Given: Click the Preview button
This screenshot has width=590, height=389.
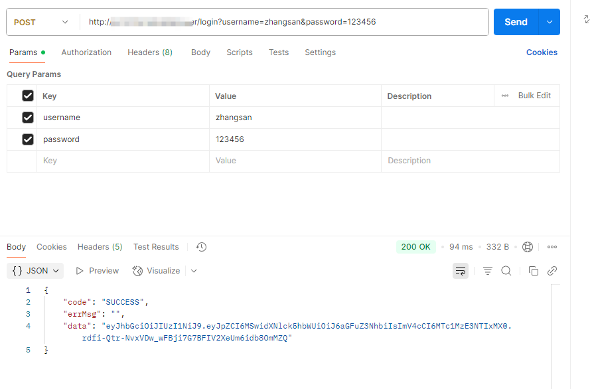Looking at the screenshot, I should (x=97, y=271).
